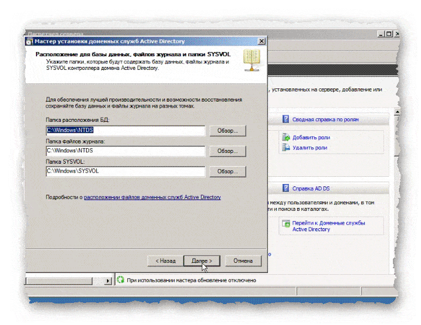Viewport: 421px width, 325px height.
Task: Click the Добавить роли icon
Action: tap(286, 137)
